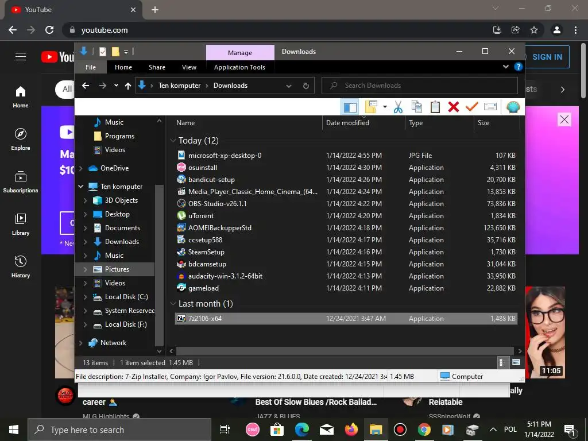Switch to the View ribbon tab
This screenshot has height=441, width=588.
point(189,67)
